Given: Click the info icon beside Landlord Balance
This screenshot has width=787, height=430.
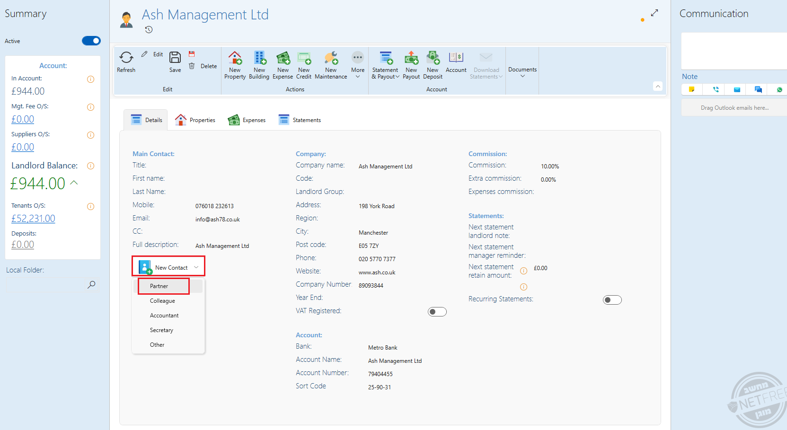Looking at the screenshot, I should 91,166.
